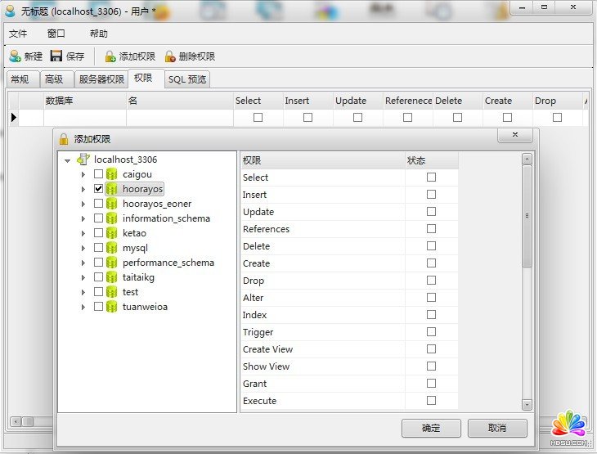Click the ketao database icon
This screenshot has width=597, height=454.
pos(112,233)
